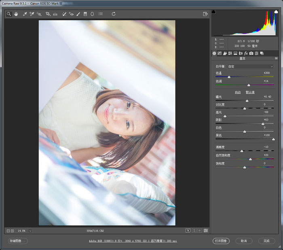This screenshot has width=283, height=250.
Task: Open the white balance dropdown
Action: [250, 66]
